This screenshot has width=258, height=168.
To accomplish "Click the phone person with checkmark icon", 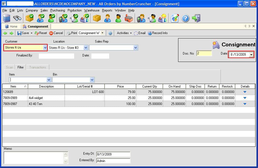I will pyautogui.click(x=63, y=18).
